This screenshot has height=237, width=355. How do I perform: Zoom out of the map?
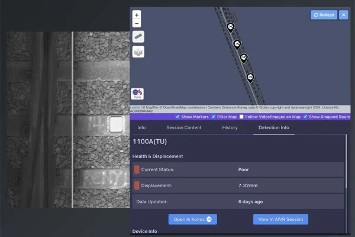[x=137, y=24]
